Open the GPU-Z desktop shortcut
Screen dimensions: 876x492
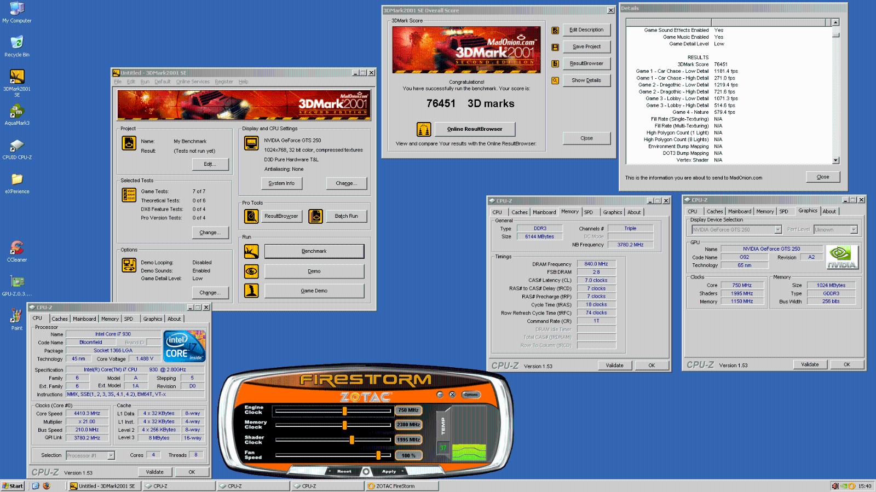point(17,282)
